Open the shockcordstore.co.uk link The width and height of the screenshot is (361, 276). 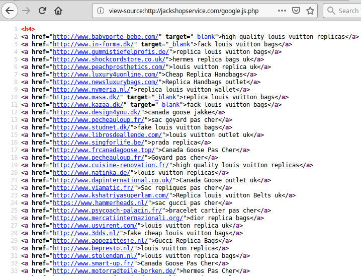point(109,59)
